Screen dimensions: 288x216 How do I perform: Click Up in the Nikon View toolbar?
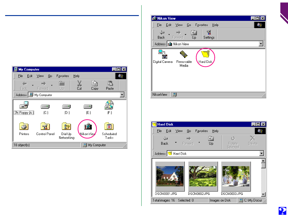[194, 34]
